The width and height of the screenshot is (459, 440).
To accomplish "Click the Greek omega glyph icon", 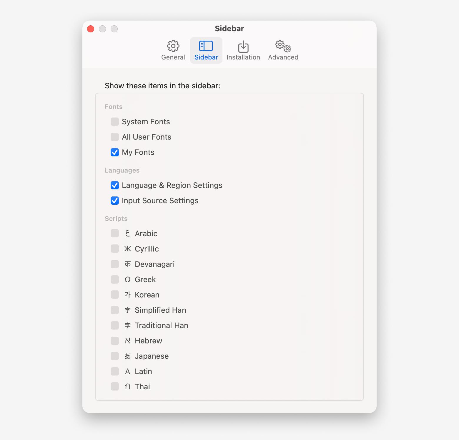I will pyautogui.click(x=127, y=279).
